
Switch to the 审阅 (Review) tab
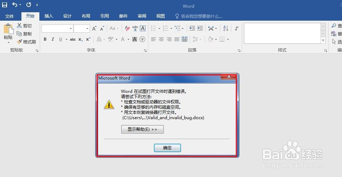tap(142, 16)
